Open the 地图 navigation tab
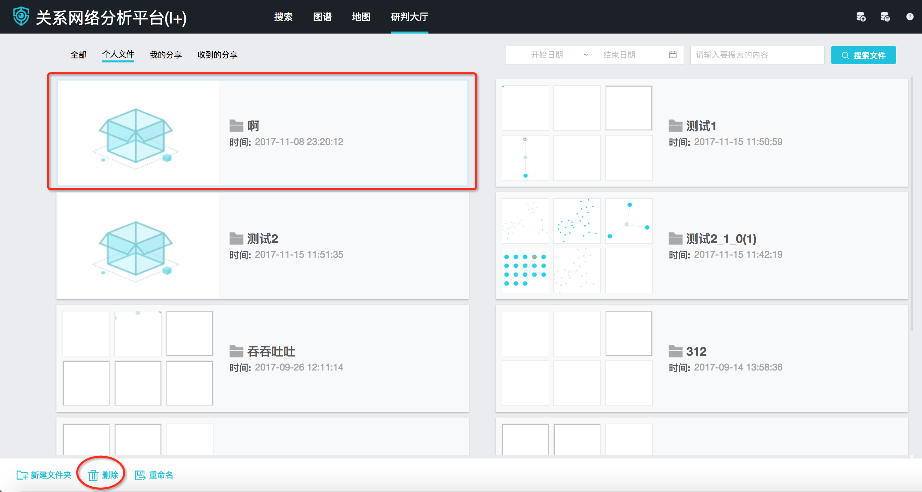The width and height of the screenshot is (922, 492). [361, 17]
